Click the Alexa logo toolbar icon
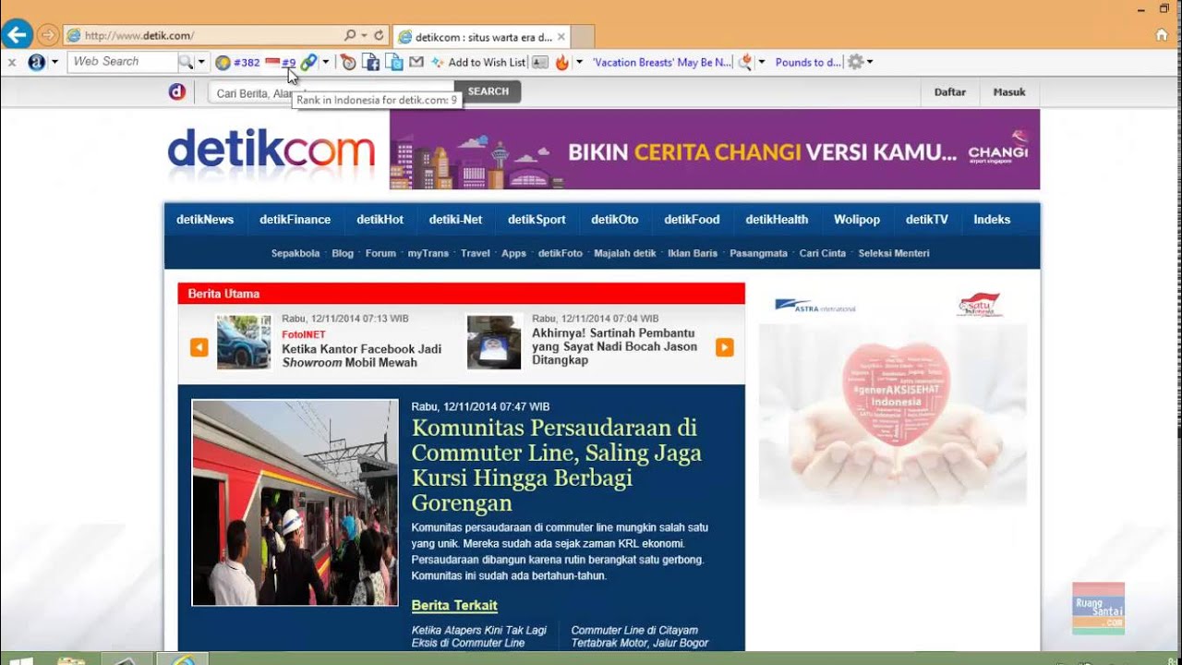This screenshot has width=1182, height=665. pyautogui.click(x=37, y=62)
